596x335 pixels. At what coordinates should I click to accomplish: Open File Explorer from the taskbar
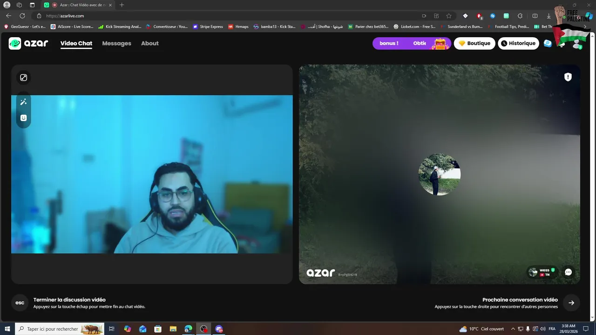[x=173, y=329]
